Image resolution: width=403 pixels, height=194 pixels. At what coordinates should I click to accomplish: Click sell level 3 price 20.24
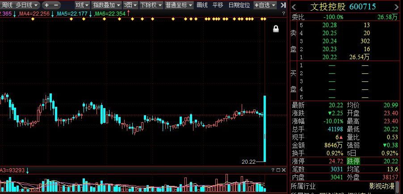(329, 41)
